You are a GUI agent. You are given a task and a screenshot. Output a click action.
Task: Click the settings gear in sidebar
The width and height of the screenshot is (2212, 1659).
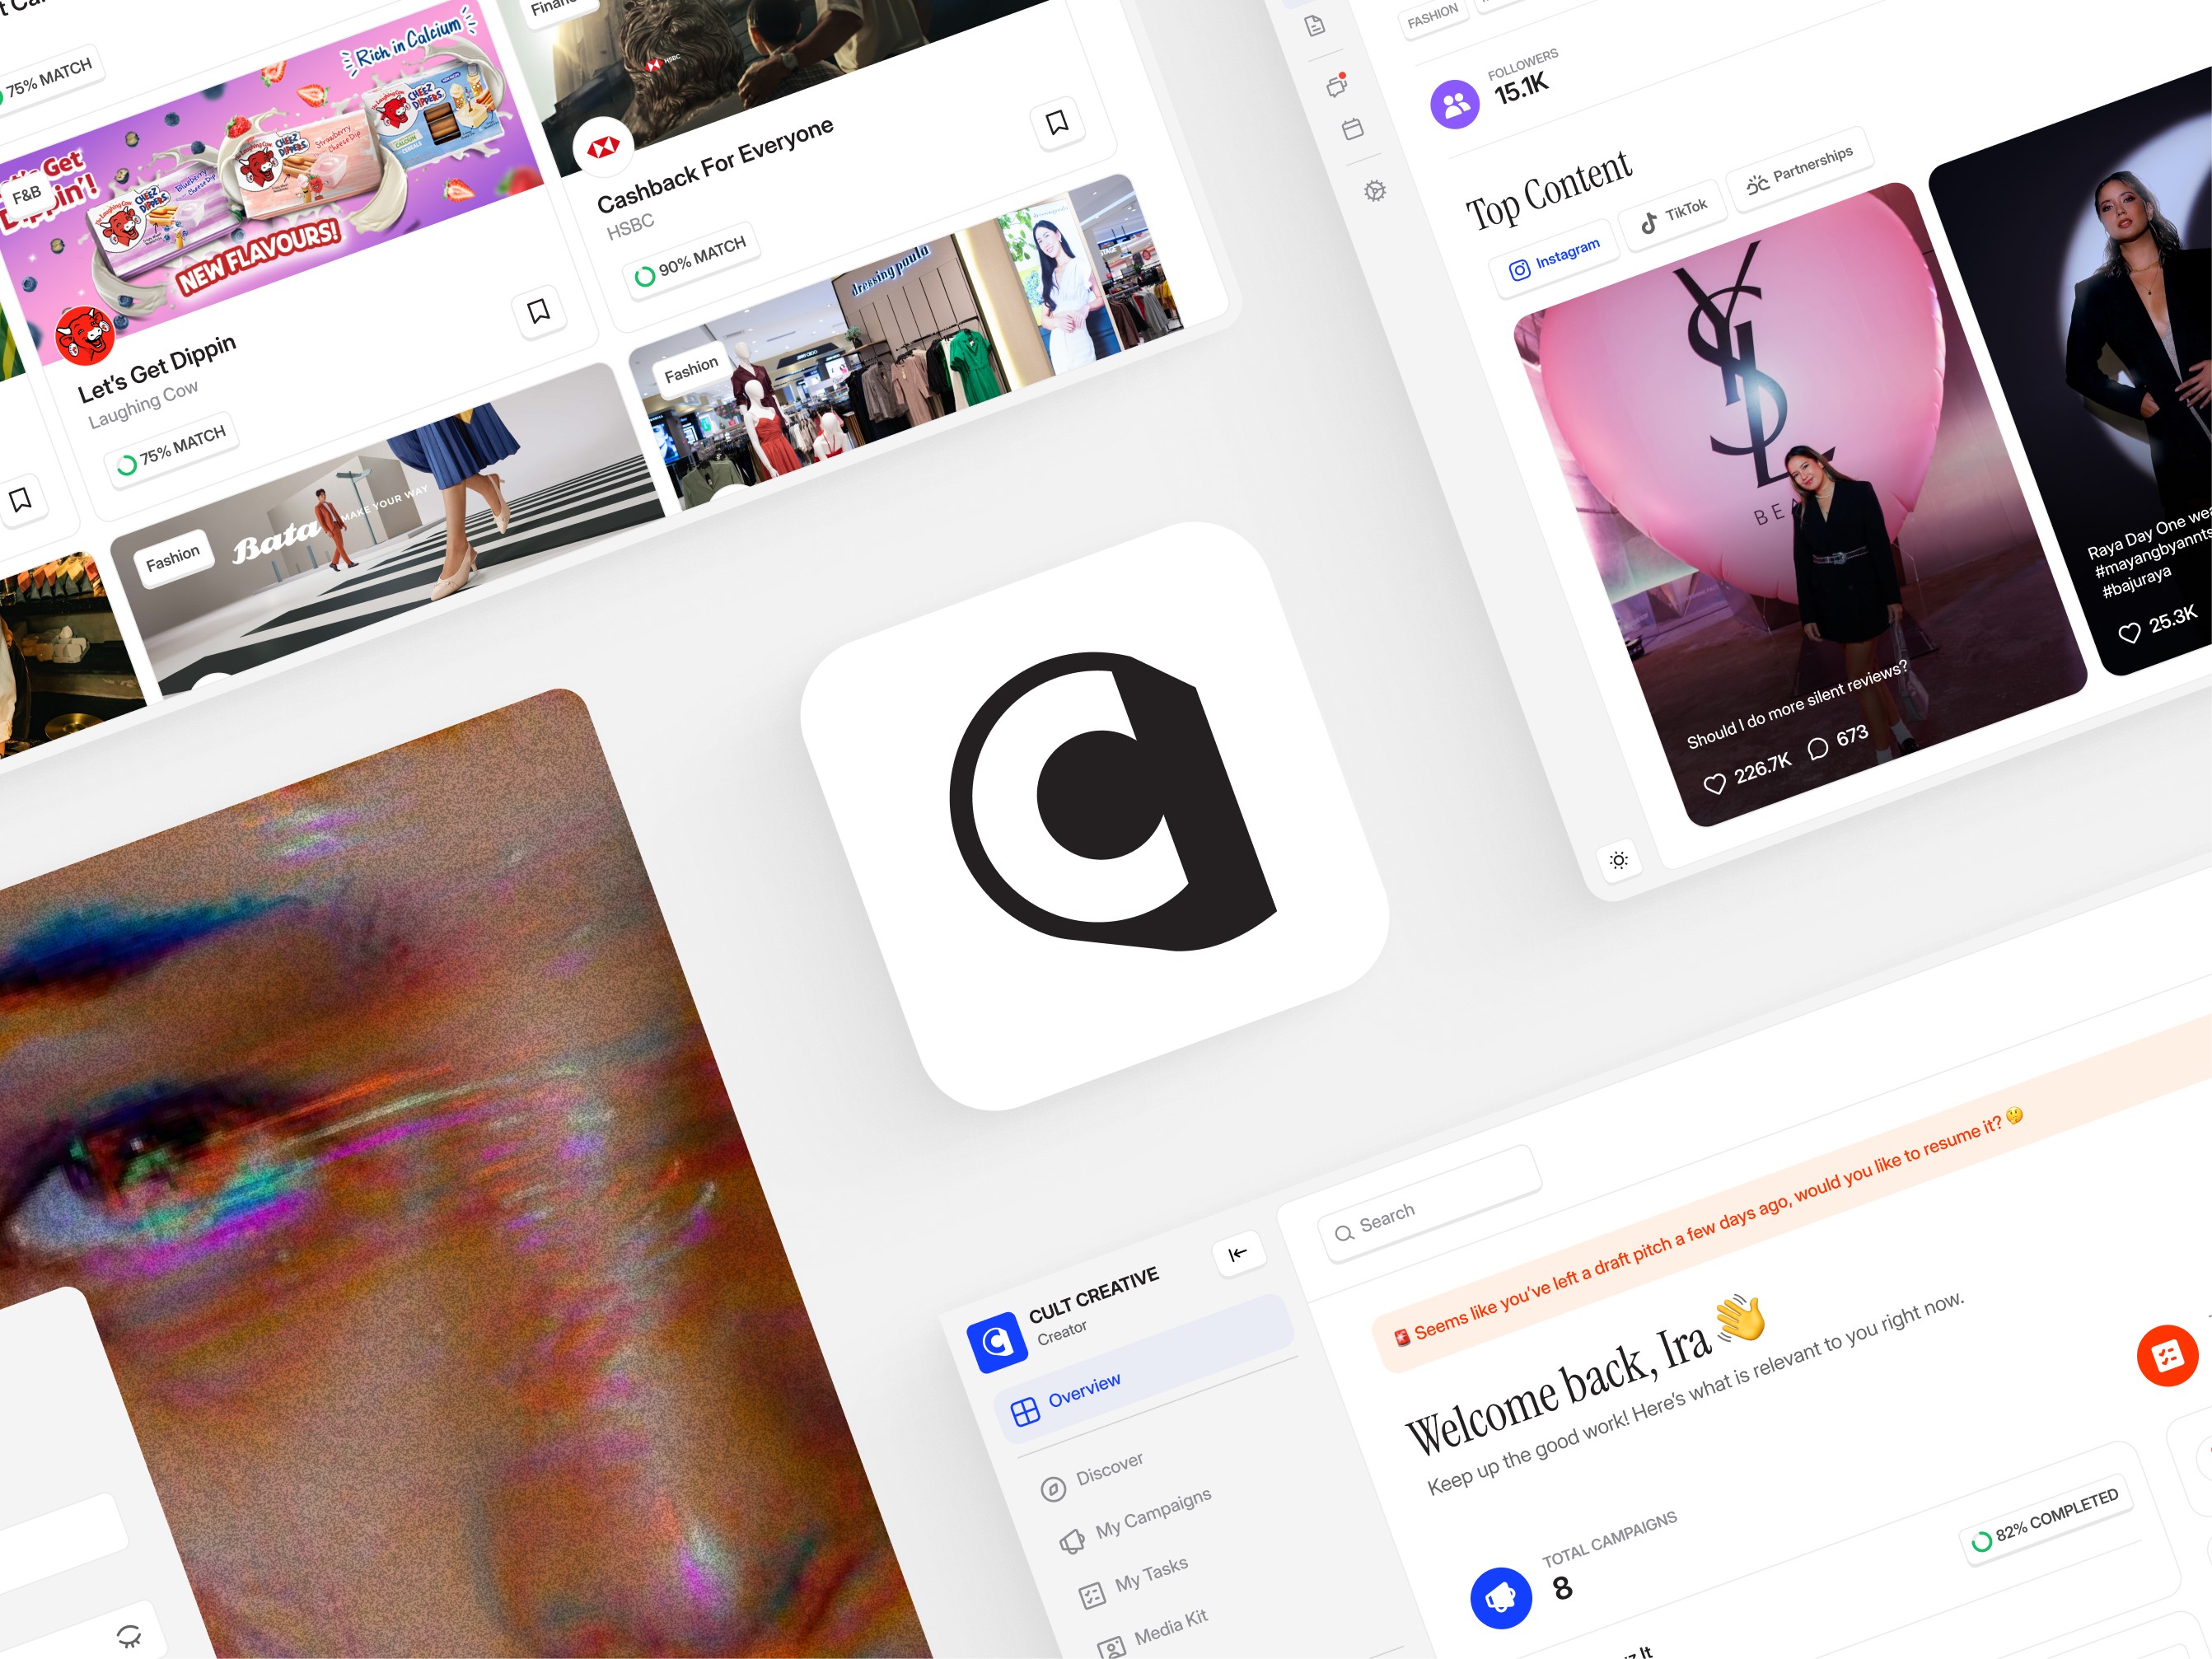(x=1375, y=191)
